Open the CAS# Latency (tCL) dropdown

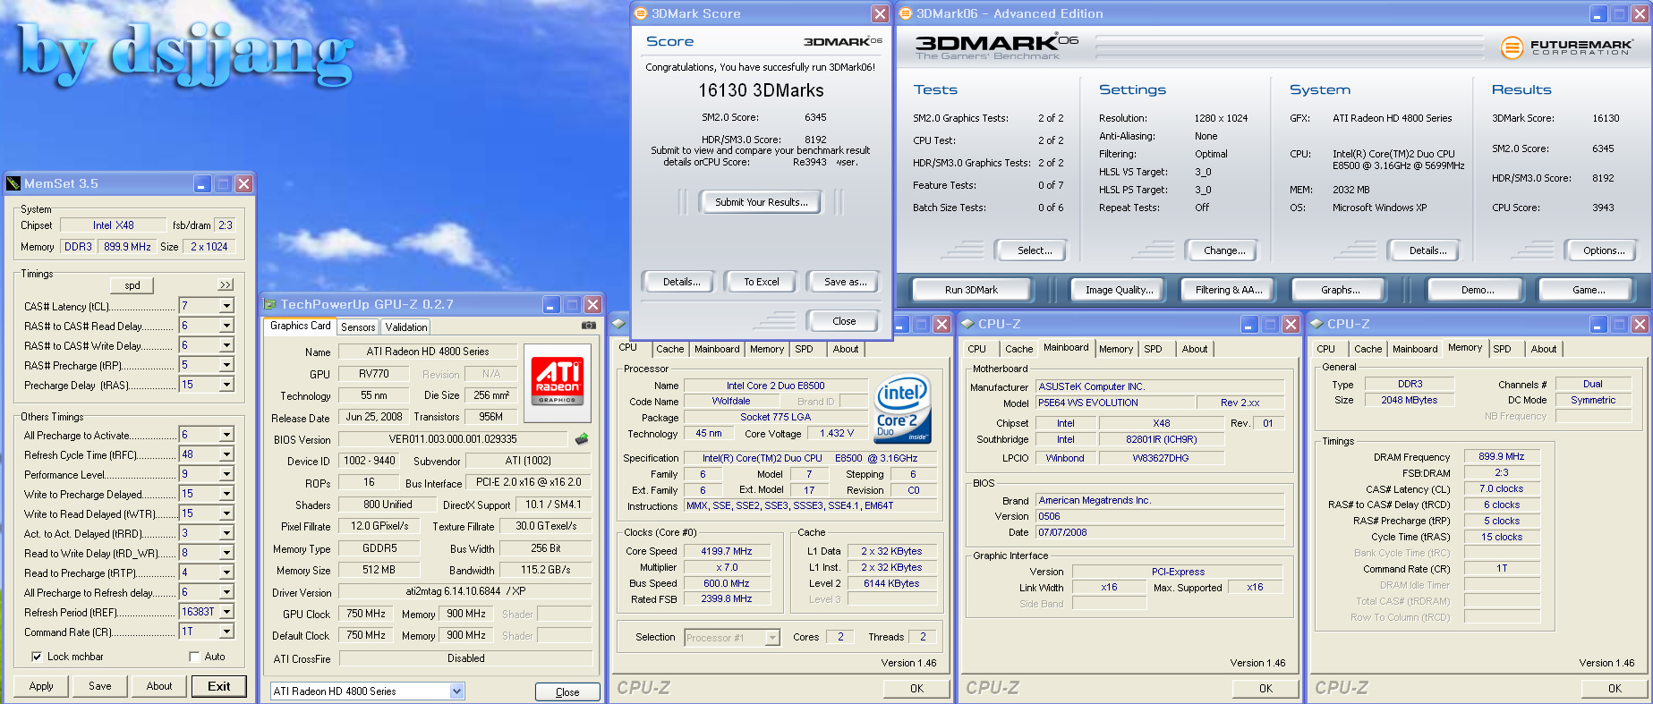point(226,306)
